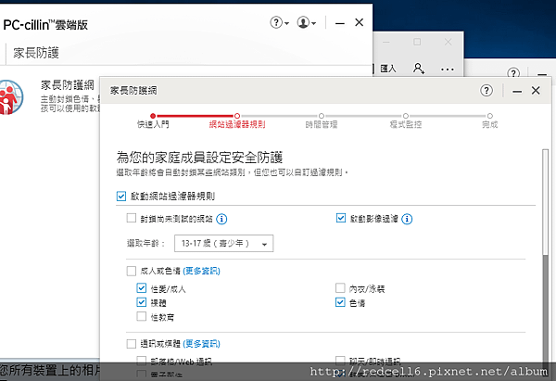Image resolution: width=556 pixels, height=381 pixels.
Task: Click 匯入 in background window
Action: (388, 69)
